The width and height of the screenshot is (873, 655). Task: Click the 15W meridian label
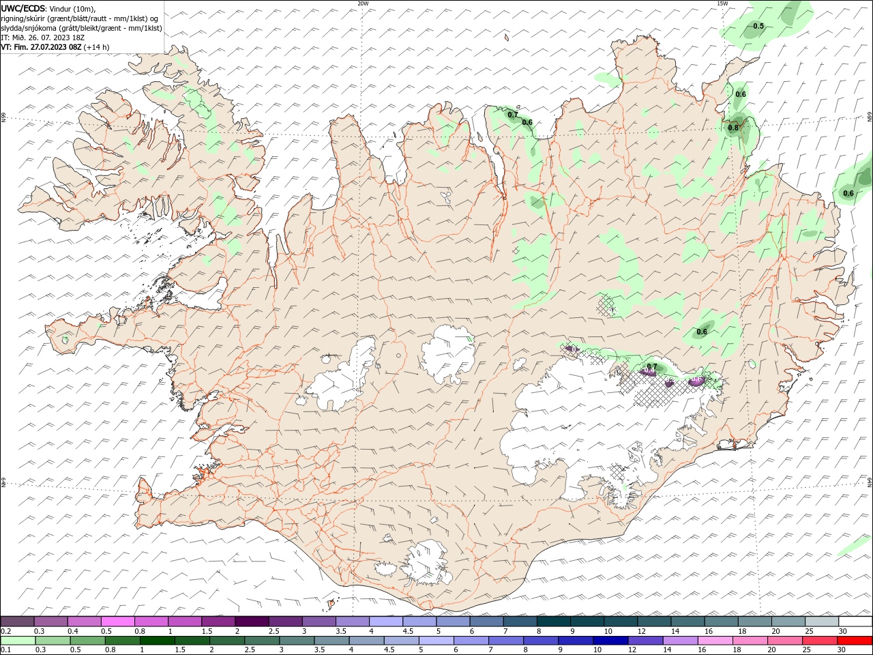pos(722,3)
